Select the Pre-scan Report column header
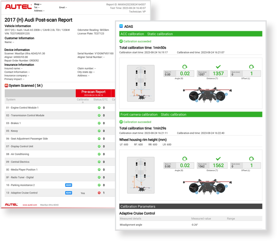Screen dimensions: 277x241 [x=94, y=93]
